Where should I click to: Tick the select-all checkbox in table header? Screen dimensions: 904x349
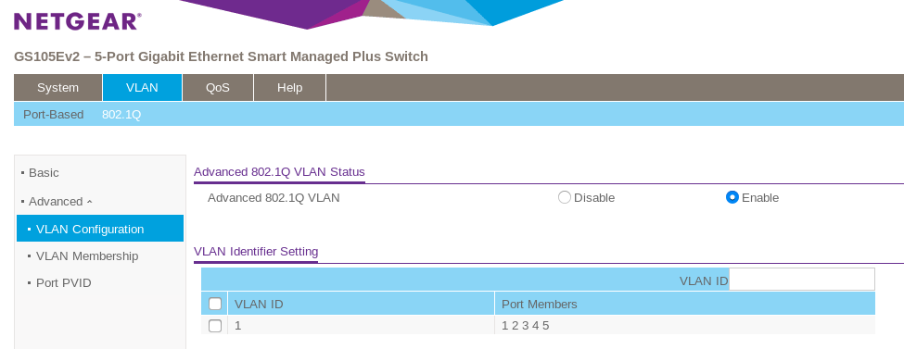point(215,304)
